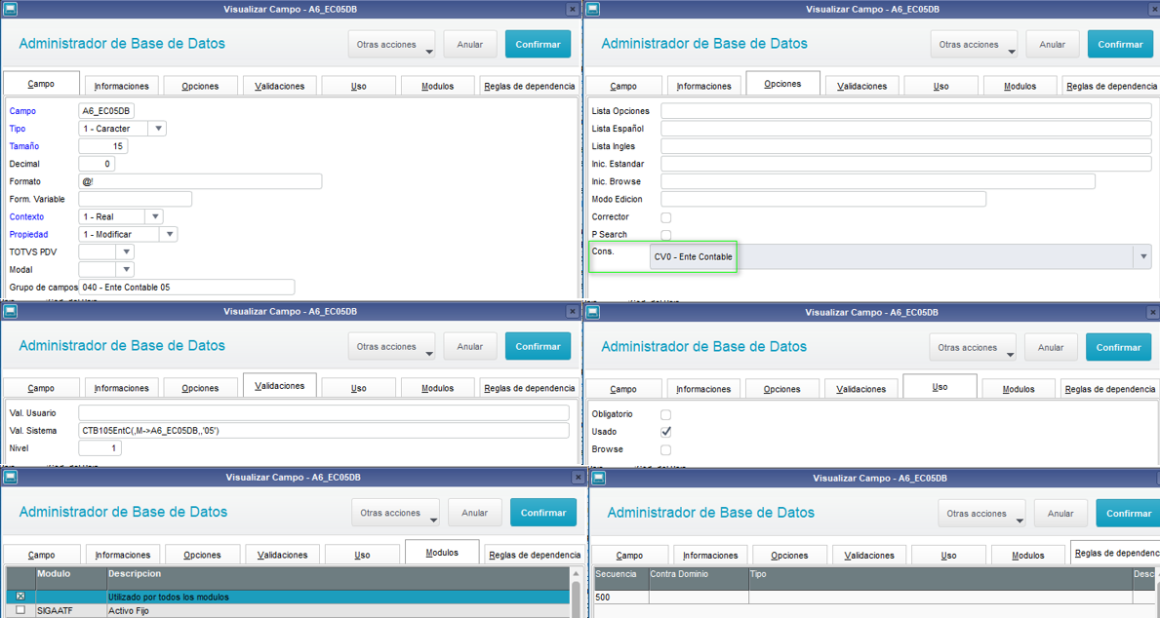The image size is (1160, 618).
Task: Toggle the 'Utilizado por todos los modulos' checkbox
Action: click(x=20, y=597)
